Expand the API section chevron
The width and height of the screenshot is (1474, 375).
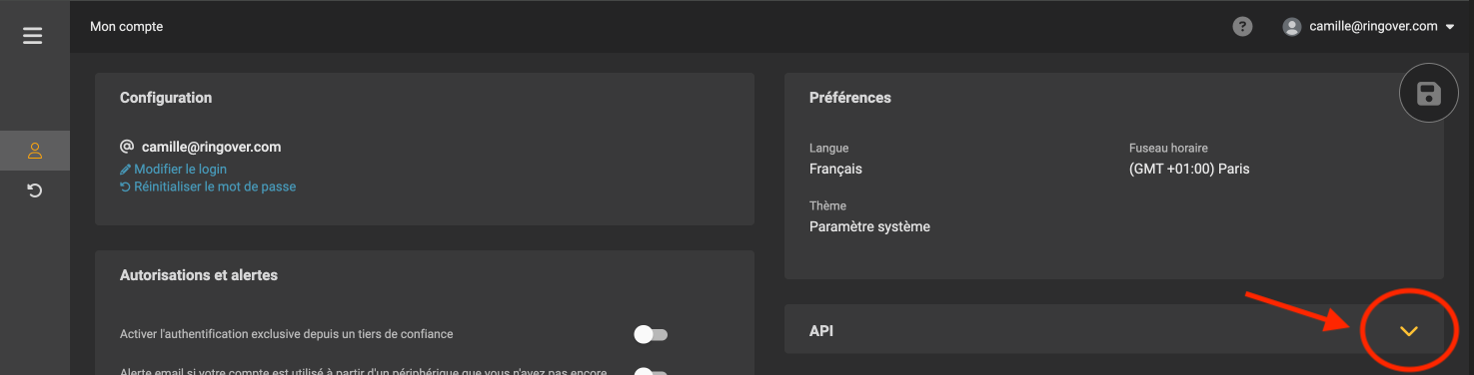point(1409,331)
